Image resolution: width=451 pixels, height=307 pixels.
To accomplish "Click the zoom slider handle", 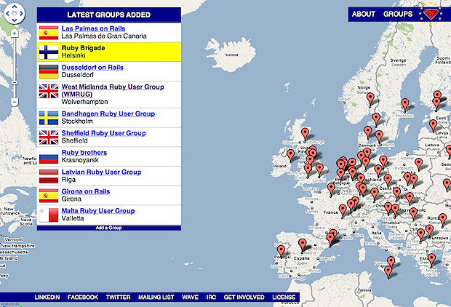I will (15, 83).
